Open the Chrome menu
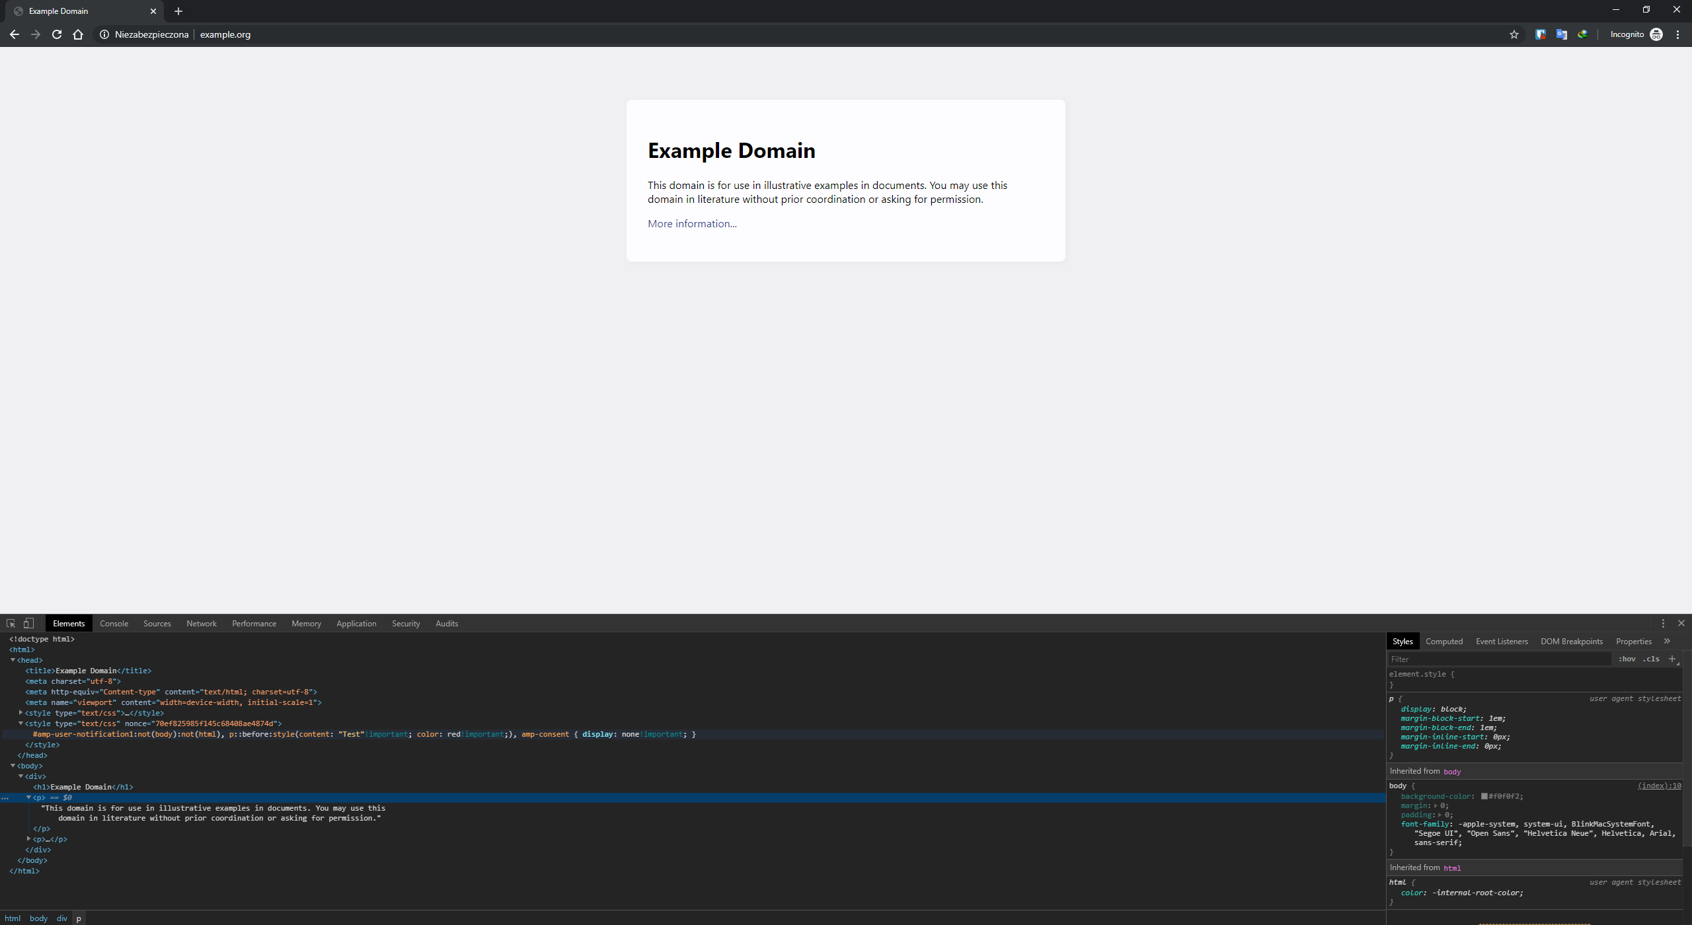The width and height of the screenshot is (1692, 925). point(1677,34)
